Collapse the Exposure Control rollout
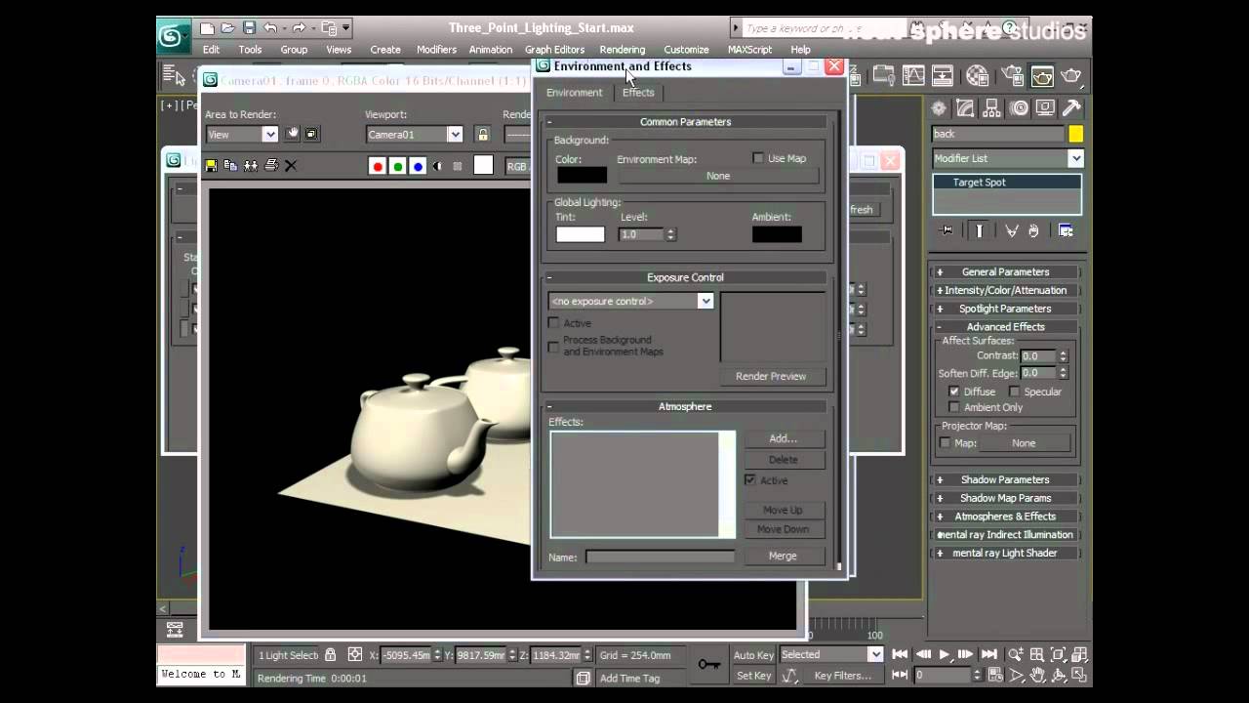This screenshot has height=703, width=1249. click(685, 277)
